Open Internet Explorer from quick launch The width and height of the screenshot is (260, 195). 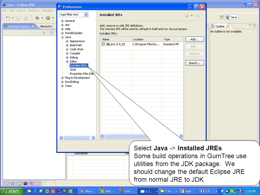click(35, 191)
